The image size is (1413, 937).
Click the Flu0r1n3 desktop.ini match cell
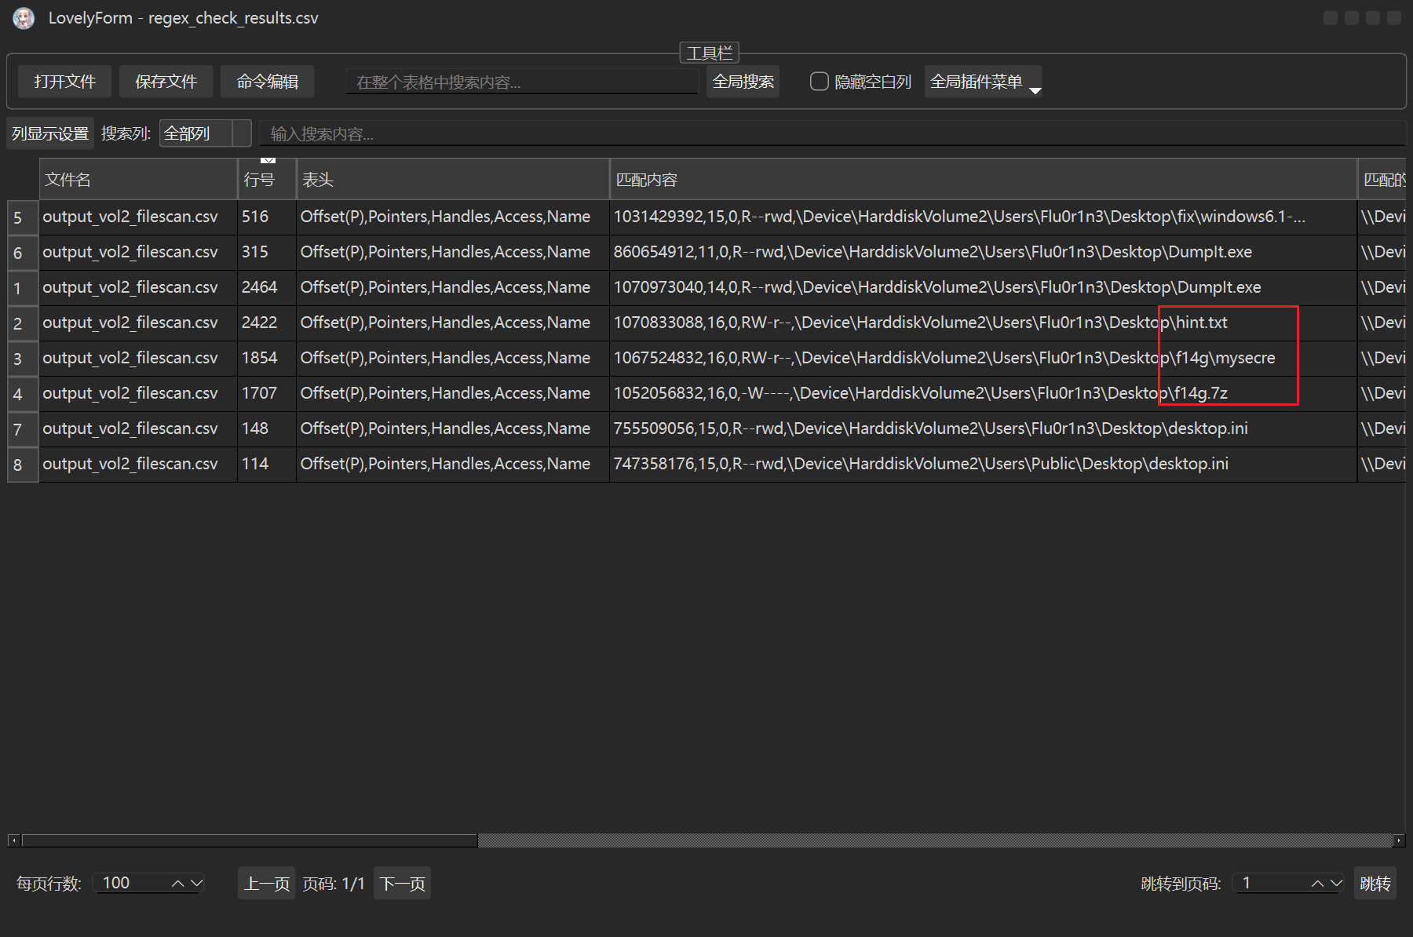pyautogui.click(x=983, y=429)
